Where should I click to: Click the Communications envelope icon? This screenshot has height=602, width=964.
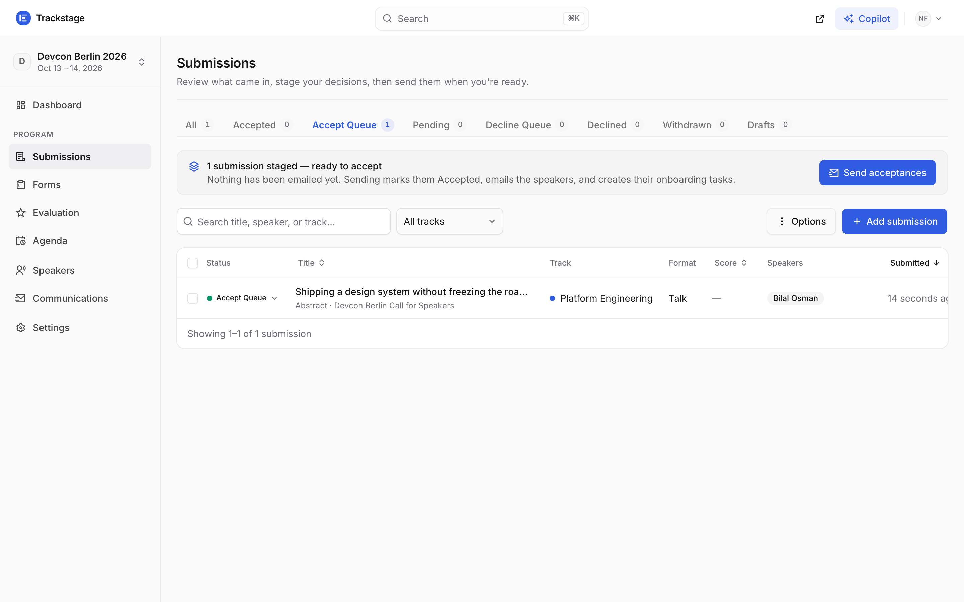21,298
